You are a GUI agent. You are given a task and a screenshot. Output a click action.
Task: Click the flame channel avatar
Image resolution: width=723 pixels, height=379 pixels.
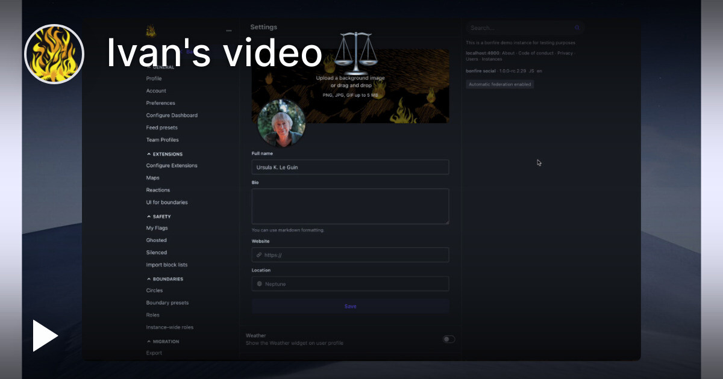coord(54,54)
